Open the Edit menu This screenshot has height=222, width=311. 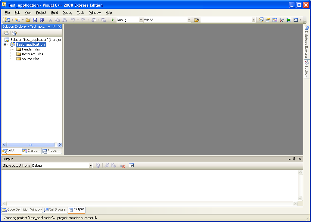pos(17,13)
